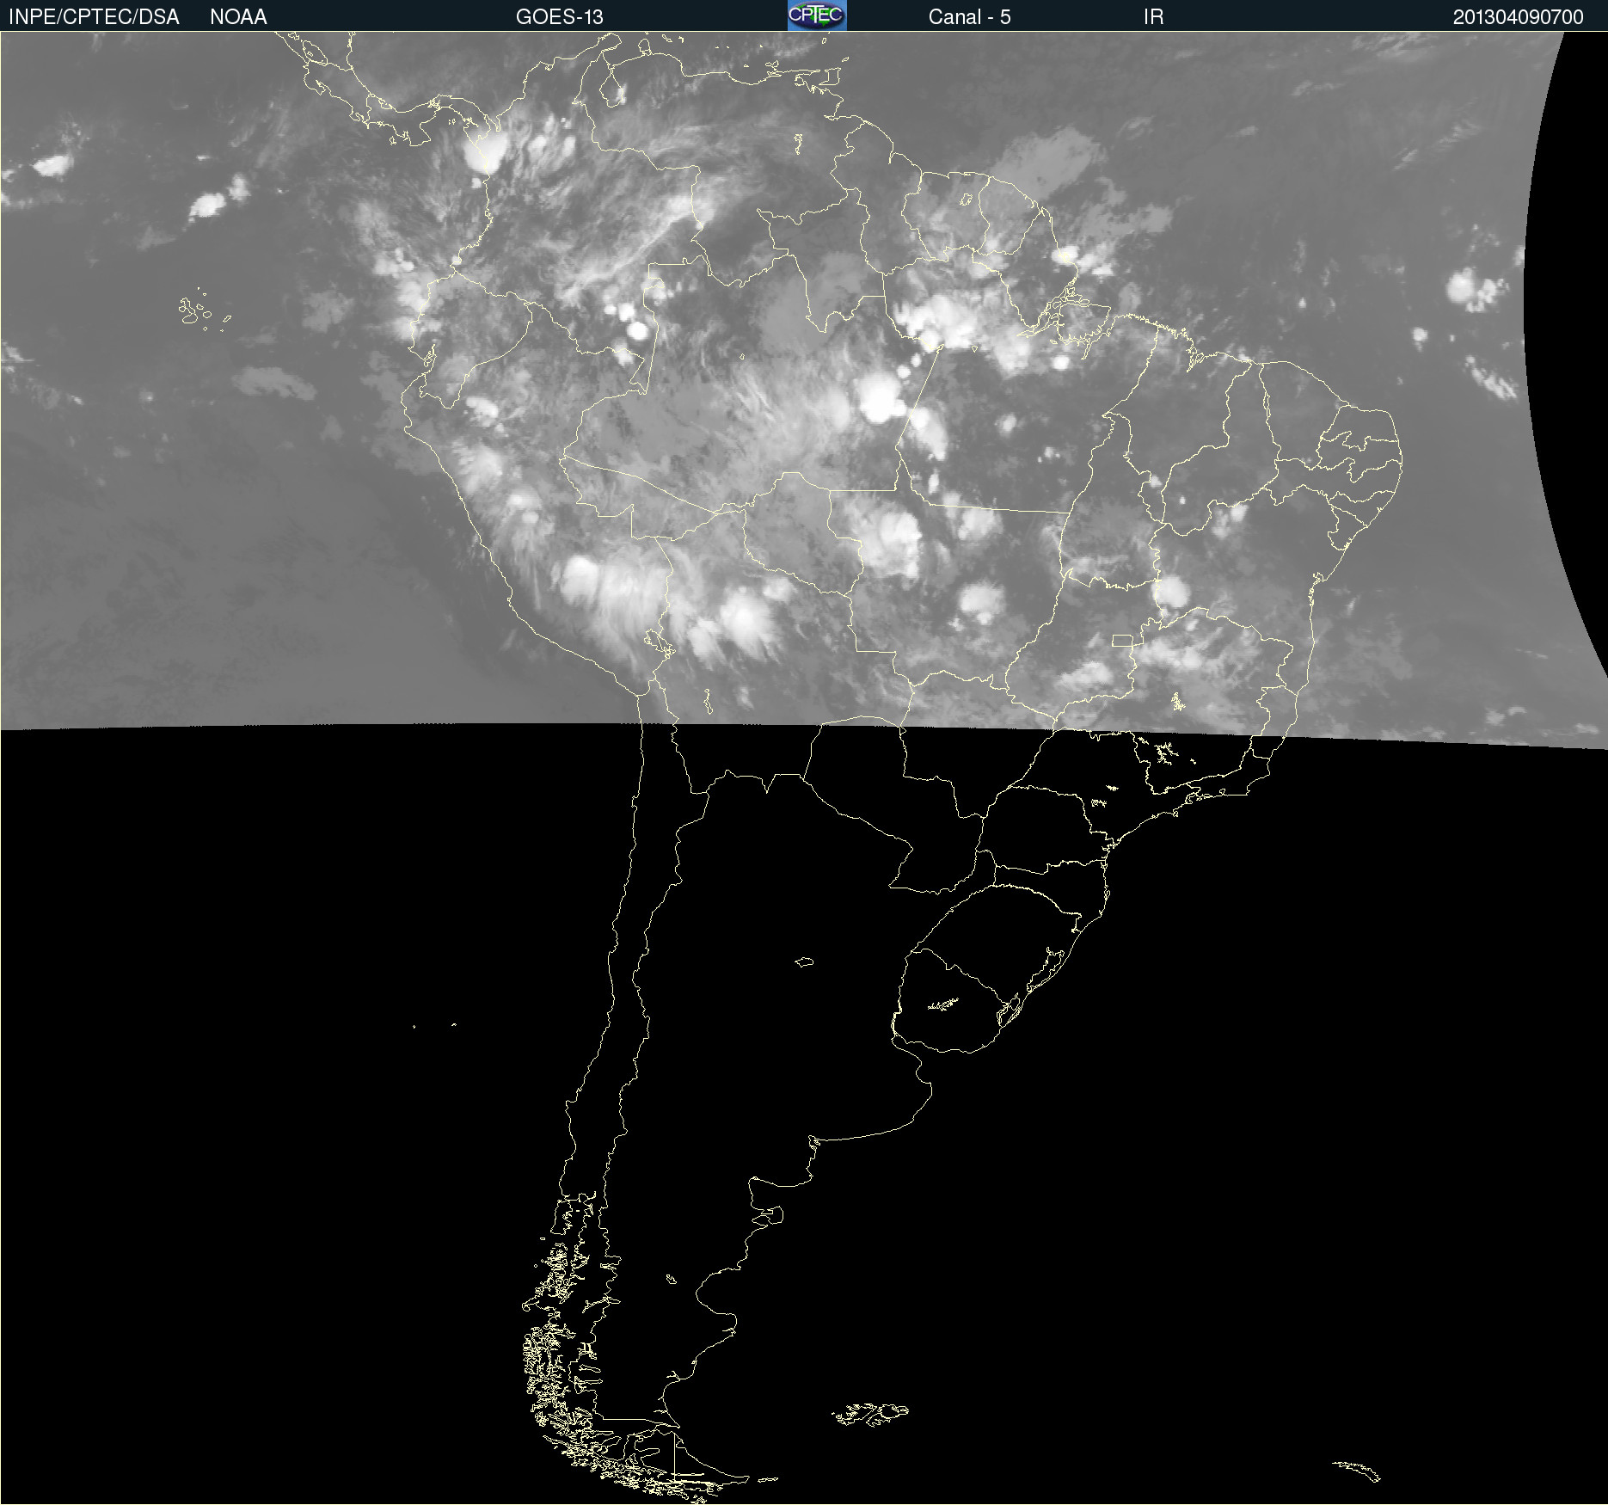Click the IR label in the header
This screenshot has width=1608, height=1505.
click(x=1153, y=17)
